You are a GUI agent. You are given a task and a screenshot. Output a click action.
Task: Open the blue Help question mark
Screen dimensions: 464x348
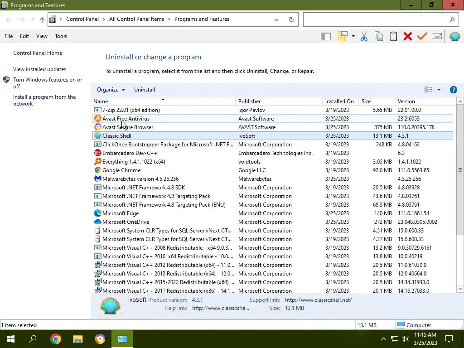(x=453, y=90)
